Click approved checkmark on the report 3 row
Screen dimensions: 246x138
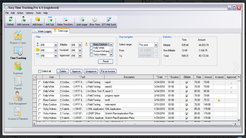click(x=231, y=92)
